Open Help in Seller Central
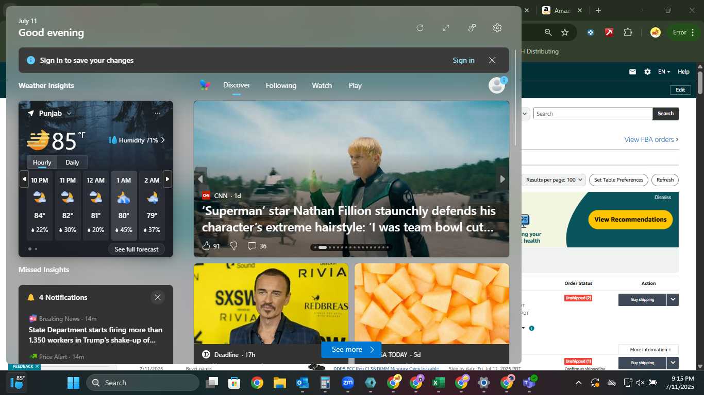Screen dimensions: 704x395 [x=683, y=72]
